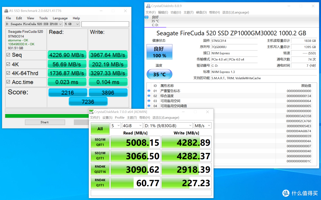Click the Start button

(x=45, y=122)
